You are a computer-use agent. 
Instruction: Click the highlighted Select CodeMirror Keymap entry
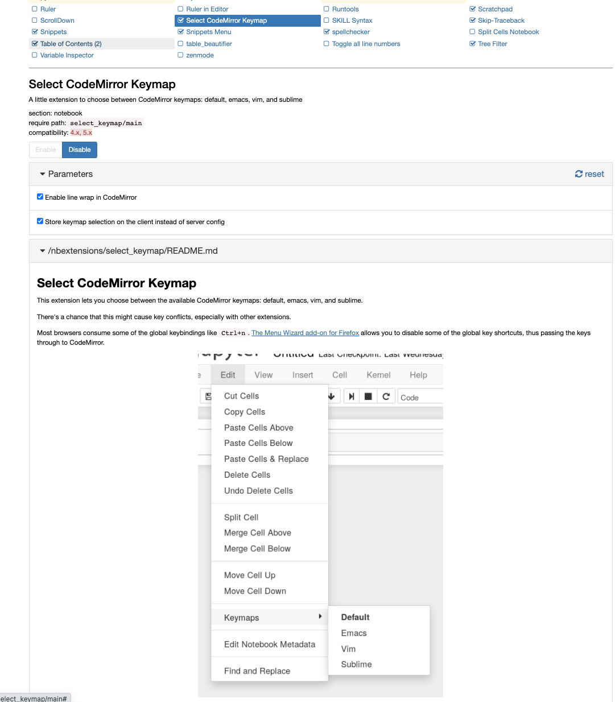pos(248,20)
